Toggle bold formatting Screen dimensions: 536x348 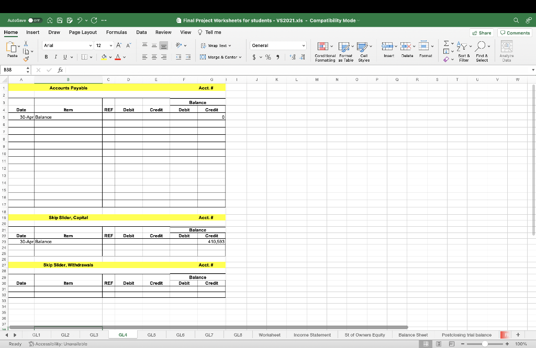(x=46, y=57)
